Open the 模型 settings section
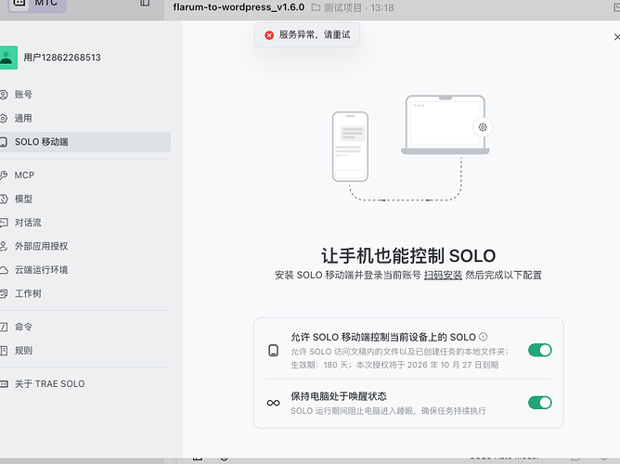The height and width of the screenshot is (464, 620). tap(84, 199)
